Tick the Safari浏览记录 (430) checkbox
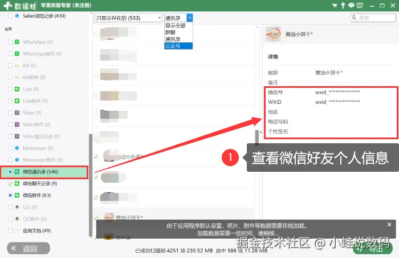399x258 pixels. click(10, 16)
